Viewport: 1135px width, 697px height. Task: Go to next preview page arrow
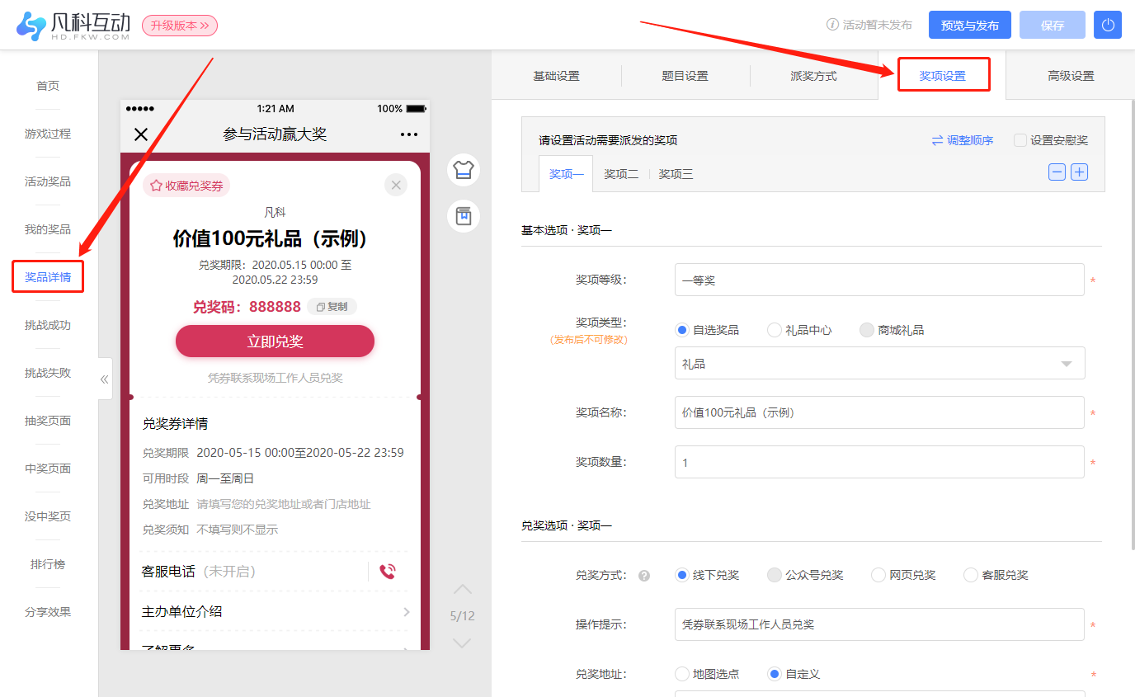pyautogui.click(x=463, y=643)
